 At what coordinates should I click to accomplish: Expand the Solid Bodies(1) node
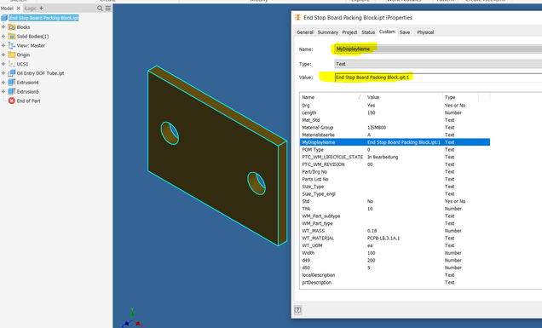point(3,37)
